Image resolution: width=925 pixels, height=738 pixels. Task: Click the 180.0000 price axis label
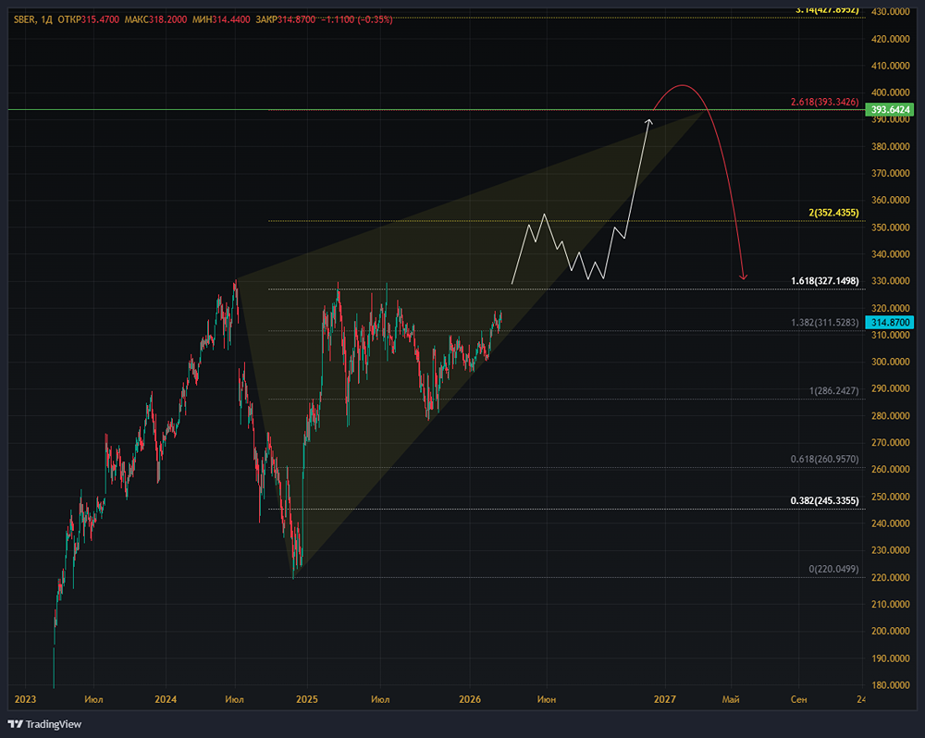point(890,685)
